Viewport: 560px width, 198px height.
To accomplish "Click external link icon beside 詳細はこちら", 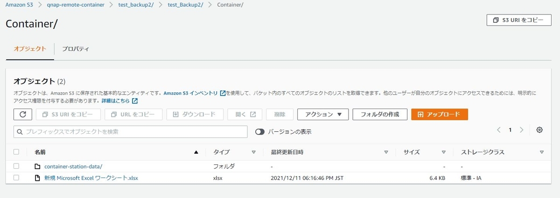I will [135, 101].
